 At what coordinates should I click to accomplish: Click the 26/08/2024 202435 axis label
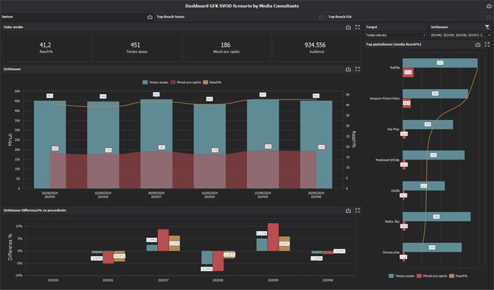click(x=50, y=195)
